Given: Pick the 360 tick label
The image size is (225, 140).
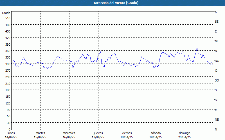Looking at the screenshot, I should pos(8,51).
